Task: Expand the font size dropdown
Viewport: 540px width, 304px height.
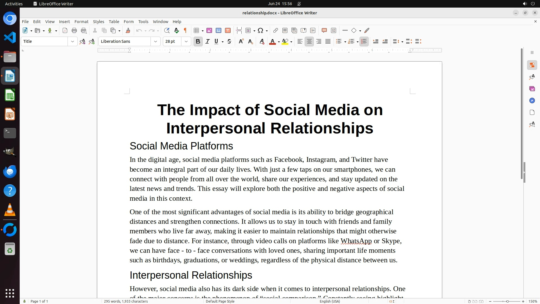Action: point(186,42)
